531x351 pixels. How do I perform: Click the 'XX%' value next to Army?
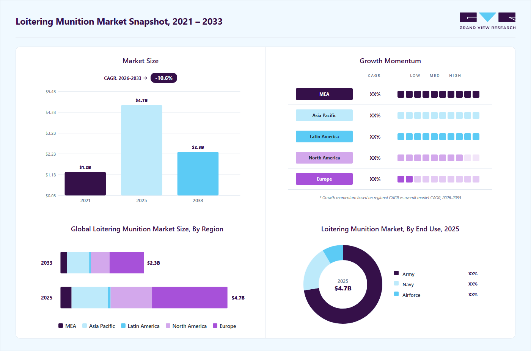point(473,274)
